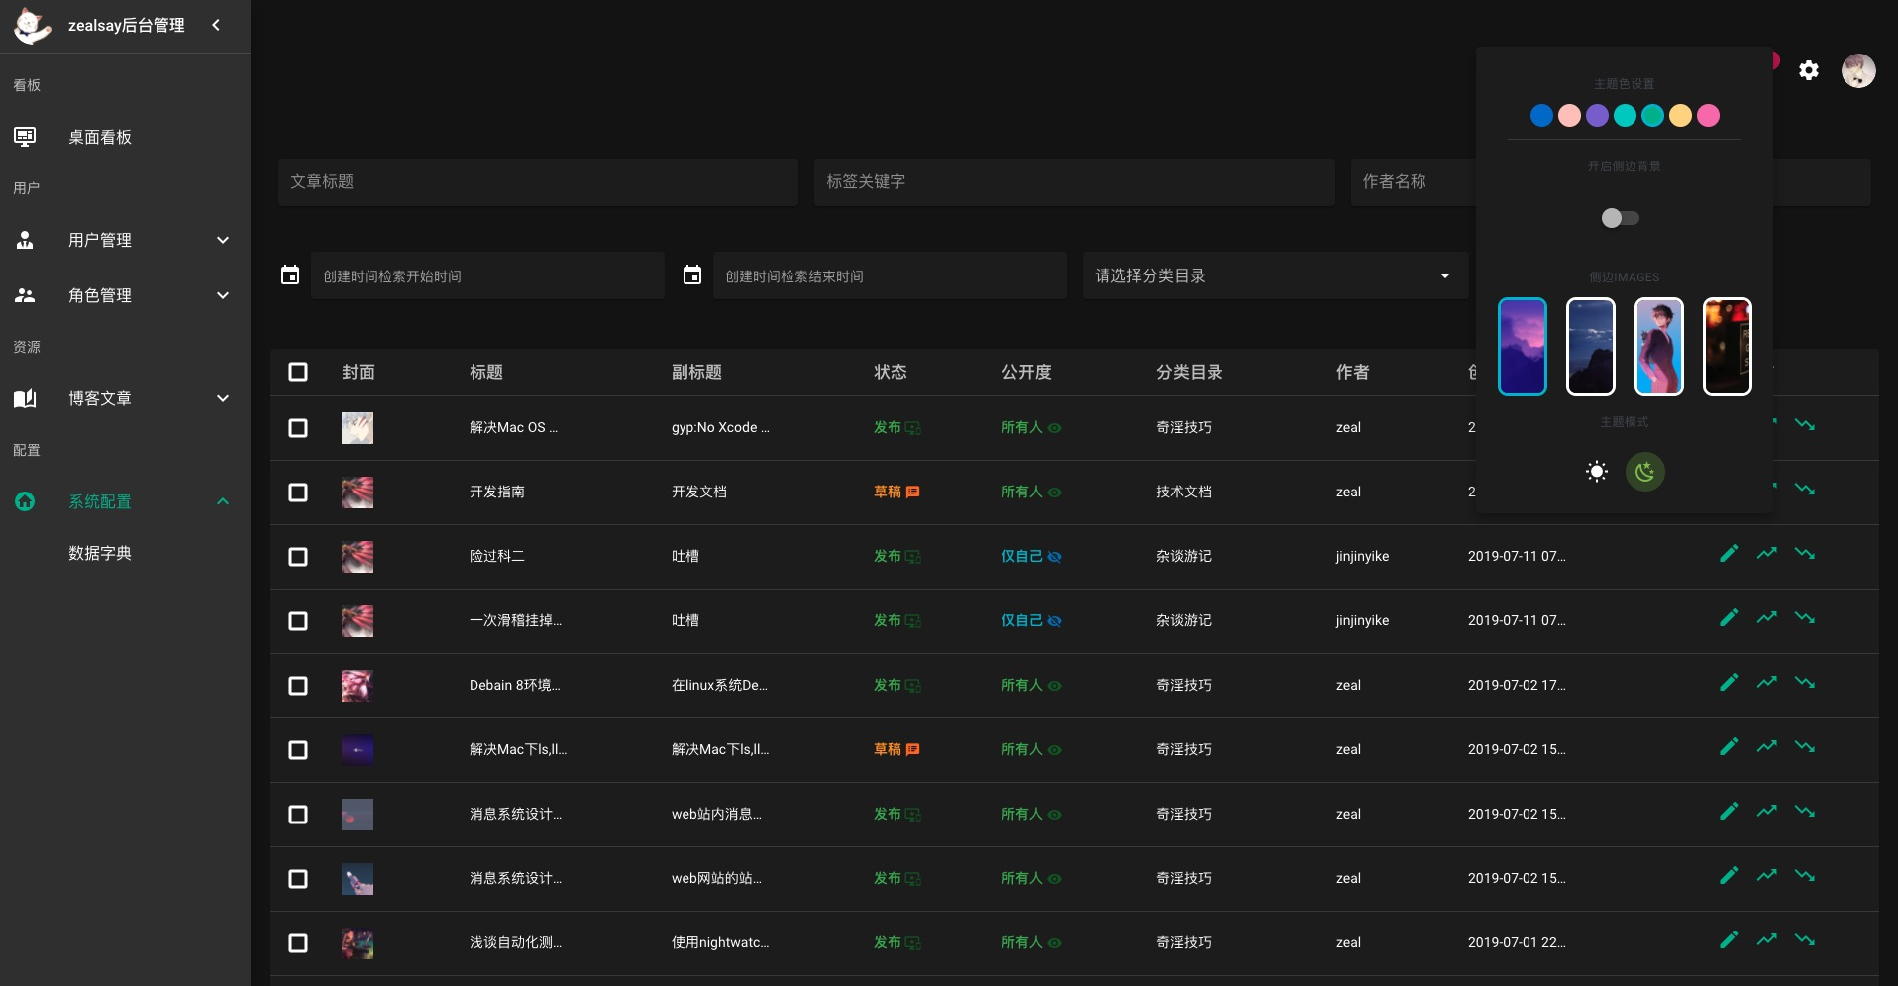Focus the 文章标题 search field
Image resolution: width=1898 pixels, height=986 pixels.
[538, 182]
